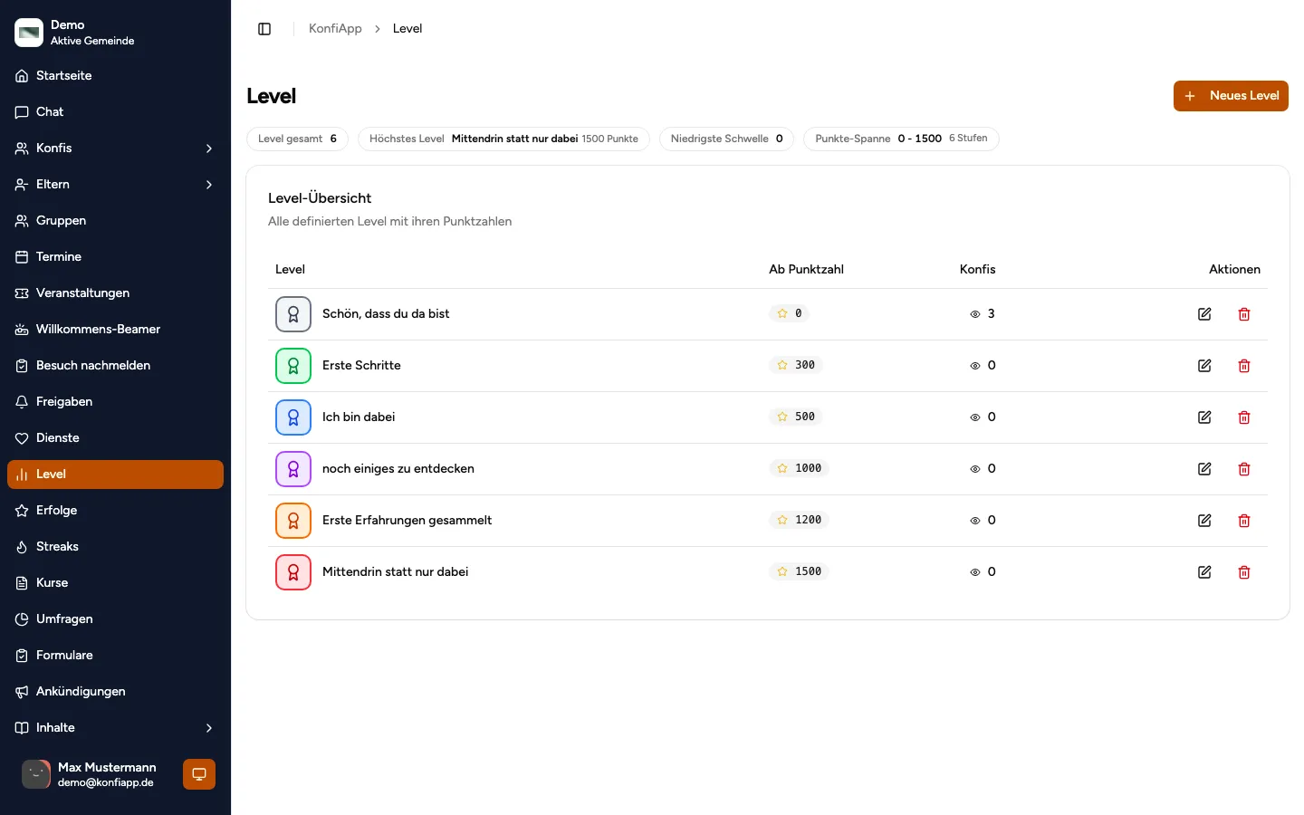The height and width of the screenshot is (815, 1304).
Task: Edit the 'Erste Schritte' level
Action: coord(1204,366)
